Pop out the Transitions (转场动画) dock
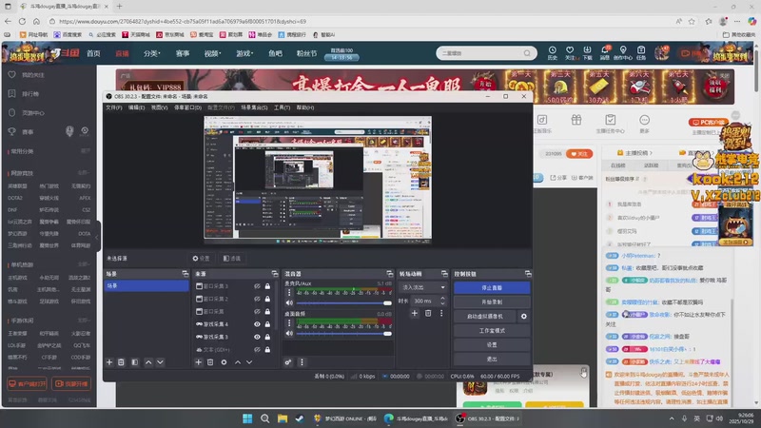Viewport: 761px width, 428px height. [x=444, y=274]
